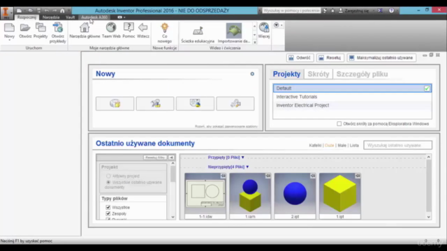Click the Więcej icon in ribbon

264,28
